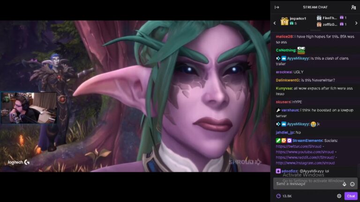Open the twitter.com/Shroud link
Screen dimensions: 360x202
(x=299, y=146)
